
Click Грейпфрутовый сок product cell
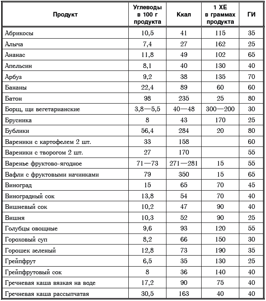click(x=33, y=272)
